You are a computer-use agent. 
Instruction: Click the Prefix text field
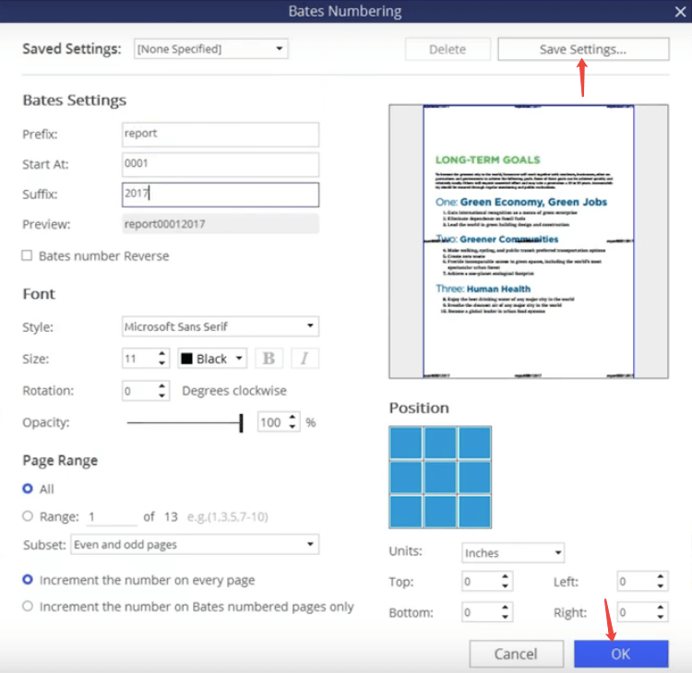click(x=221, y=134)
